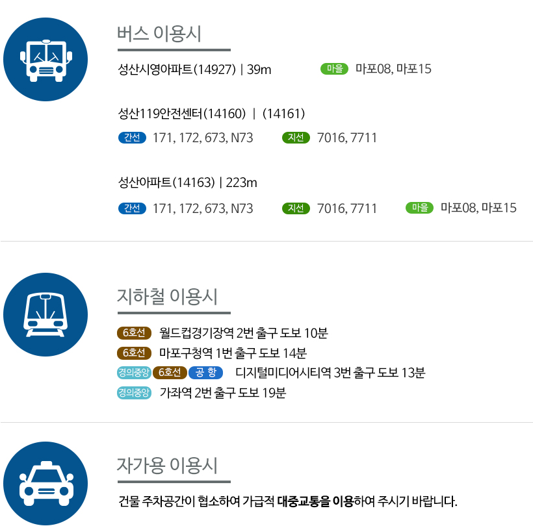The width and height of the screenshot is (533, 526).
Task: Click the blue 공항 line badge
Action: (x=205, y=373)
